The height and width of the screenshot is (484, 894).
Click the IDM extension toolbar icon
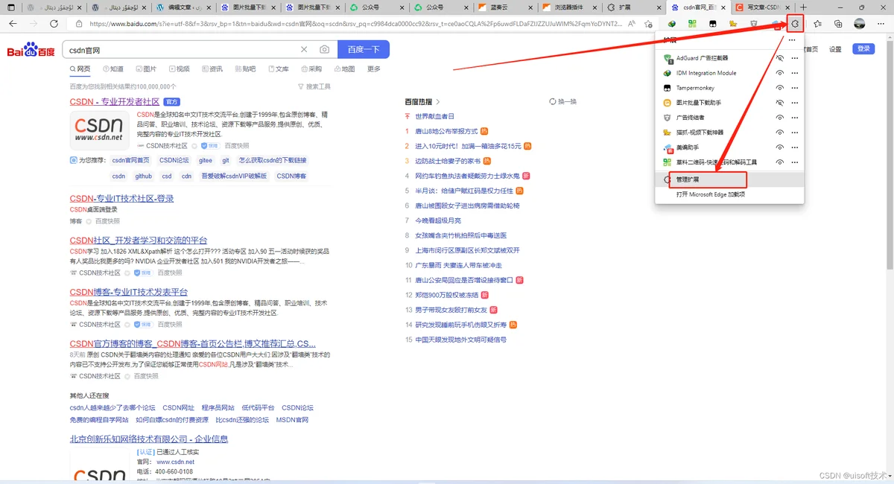[672, 24]
